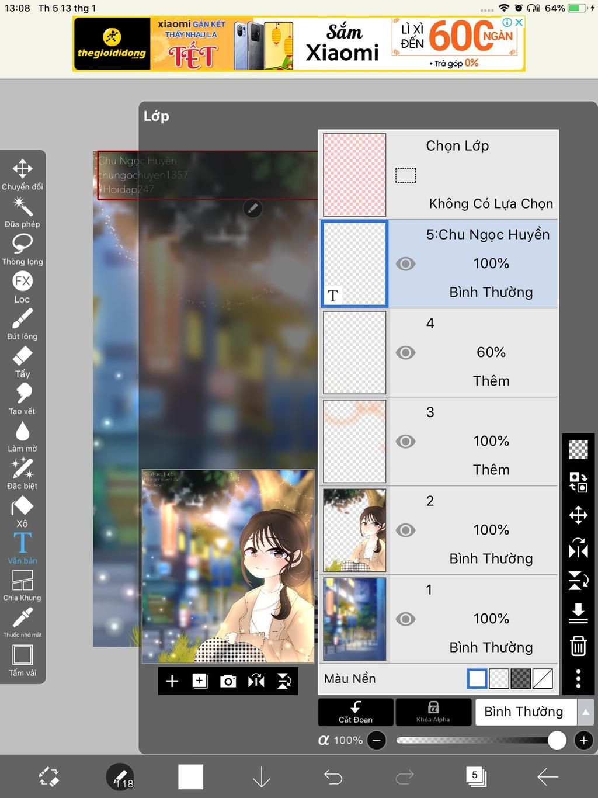Choose diagonal slash Màu Nền background swatch

pos(543,679)
